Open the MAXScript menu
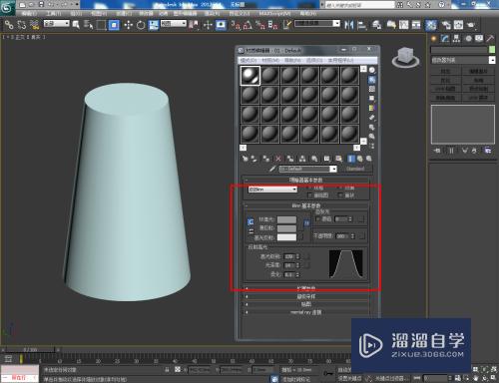Screen dimensions: 499x383 click(x=274, y=14)
